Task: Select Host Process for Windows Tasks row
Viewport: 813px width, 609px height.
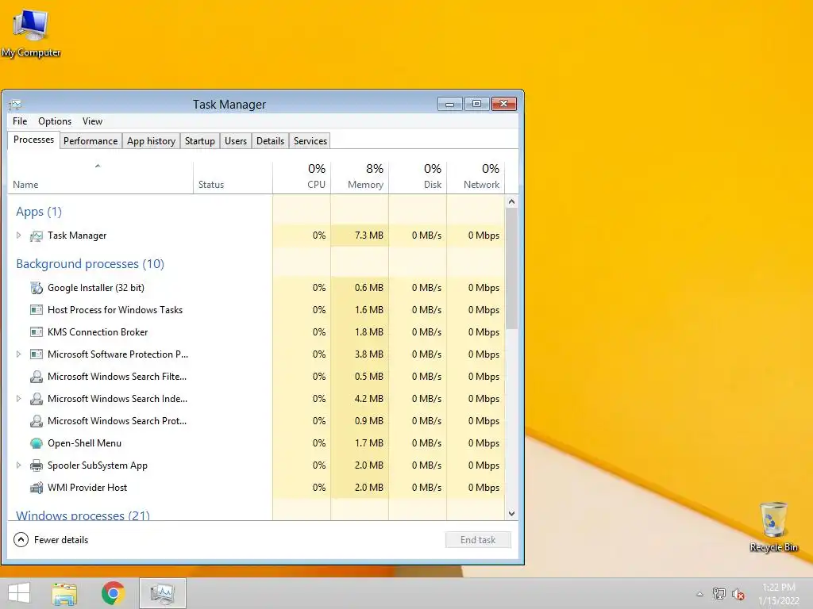Action: (x=256, y=310)
